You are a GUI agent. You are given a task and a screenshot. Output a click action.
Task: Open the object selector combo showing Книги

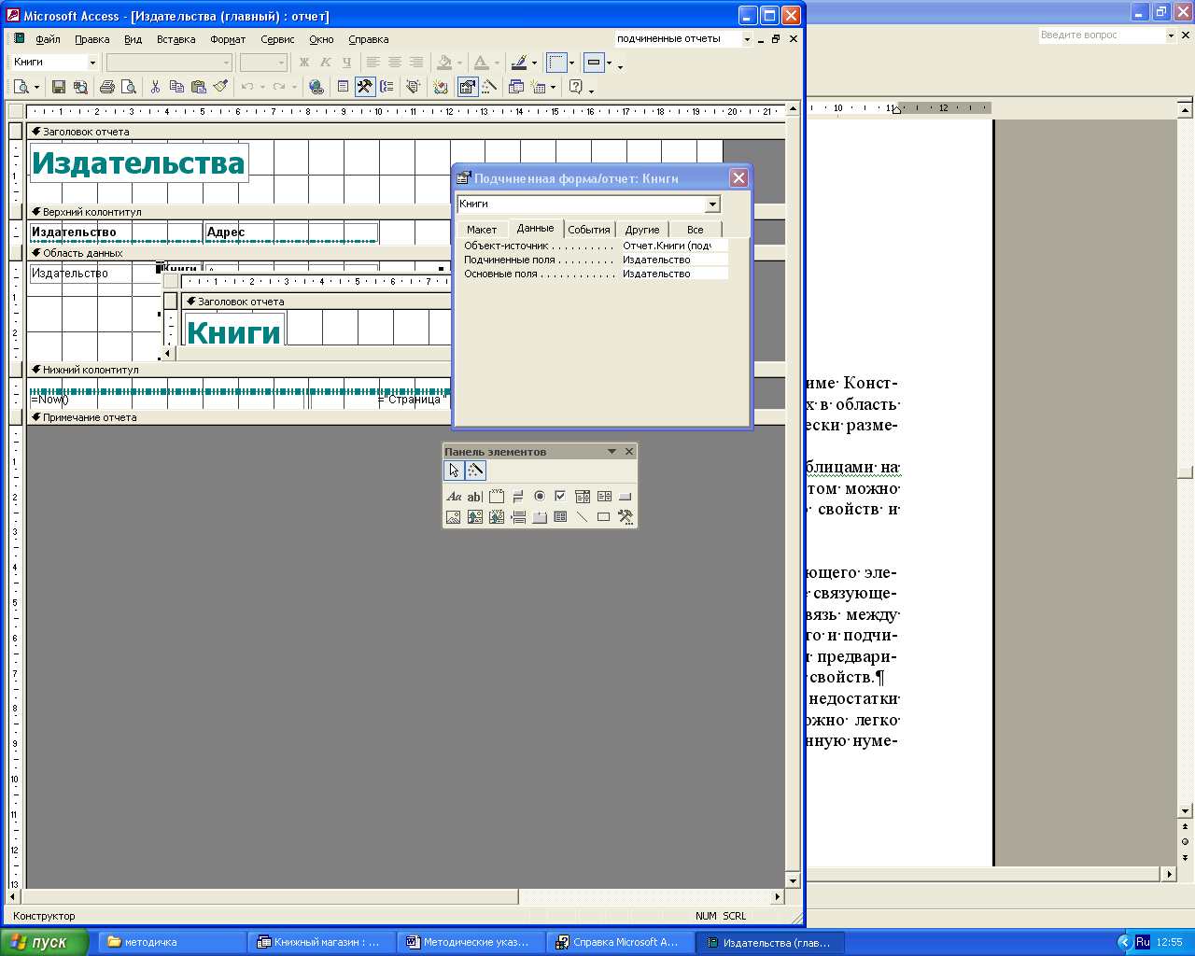pyautogui.click(x=92, y=63)
